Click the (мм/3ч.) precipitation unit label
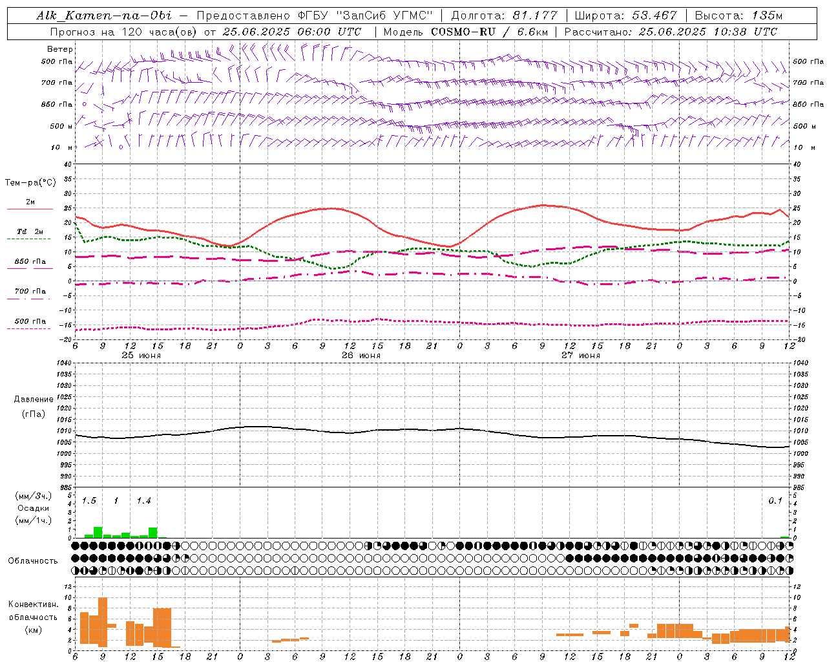 click(x=33, y=496)
